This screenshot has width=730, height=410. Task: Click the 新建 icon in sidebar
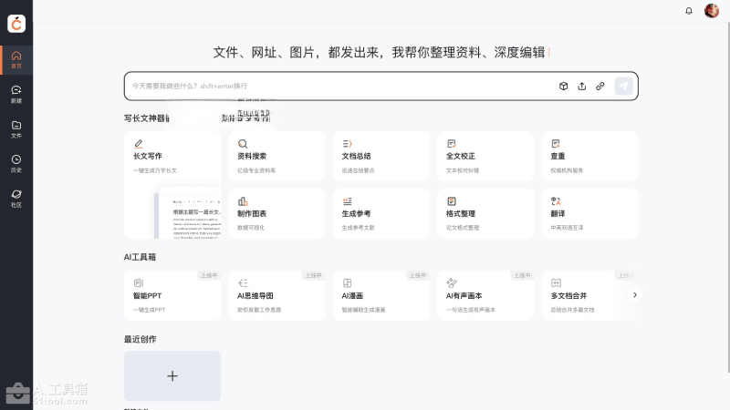click(x=16, y=94)
